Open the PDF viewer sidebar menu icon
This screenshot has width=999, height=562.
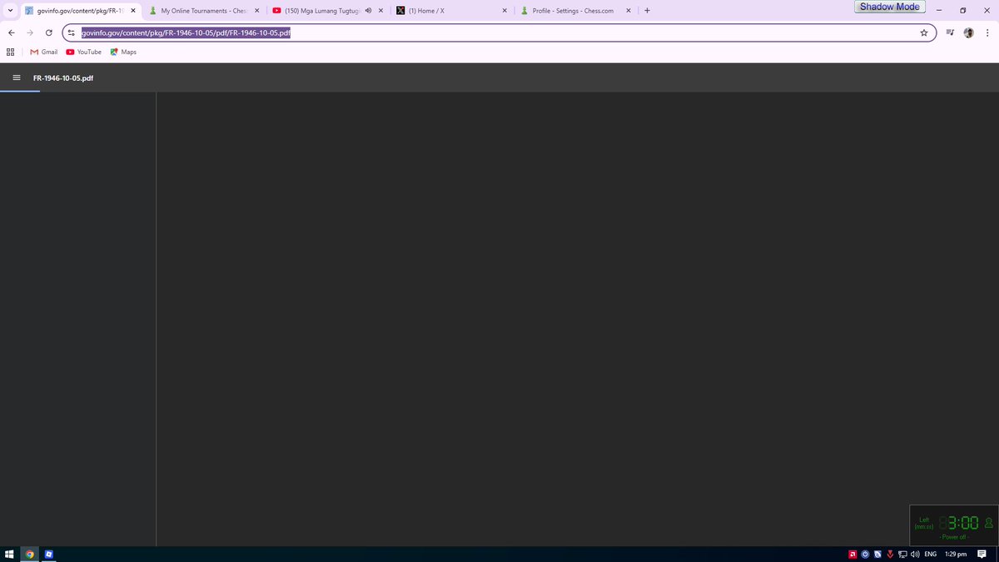point(16,77)
